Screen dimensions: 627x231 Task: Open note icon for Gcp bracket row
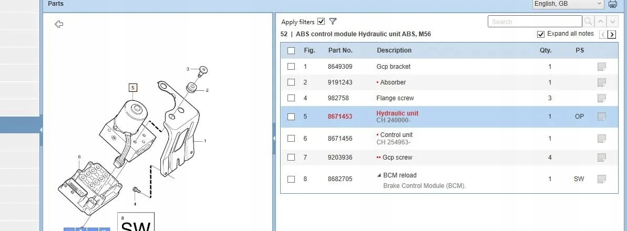point(601,67)
